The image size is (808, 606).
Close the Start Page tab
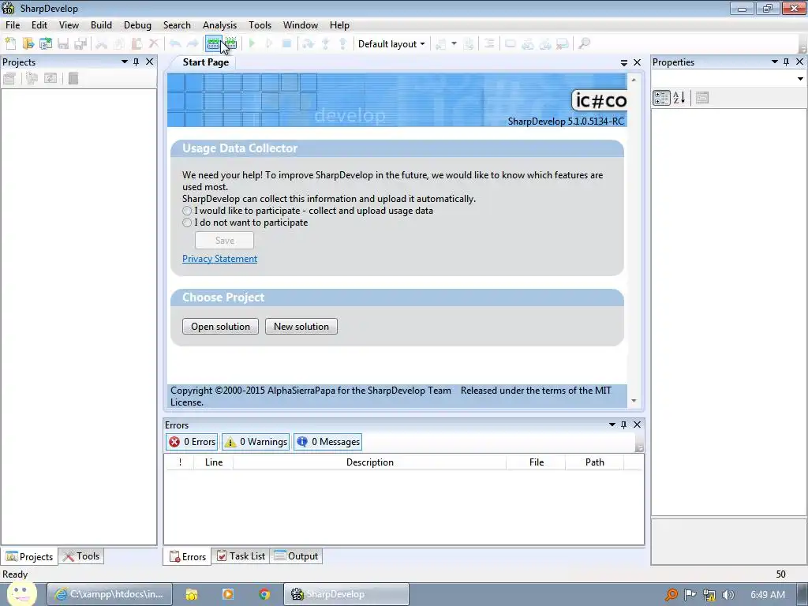637,62
